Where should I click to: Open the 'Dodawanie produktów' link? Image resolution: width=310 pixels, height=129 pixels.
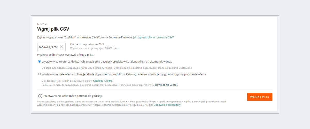click(x=167, y=105)
